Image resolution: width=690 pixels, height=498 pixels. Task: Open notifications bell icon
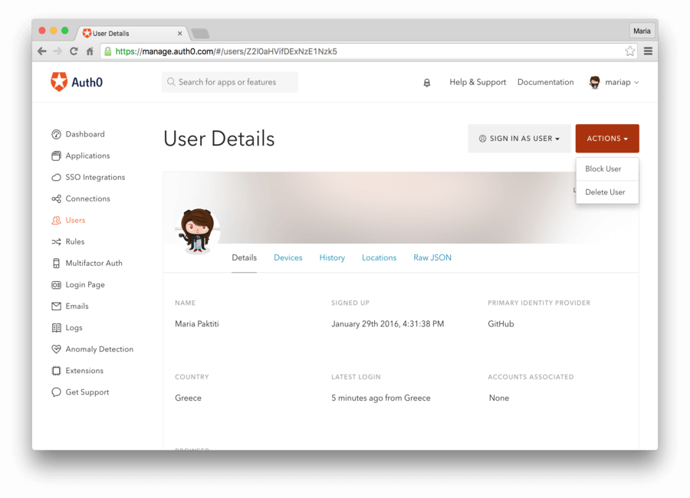coord(427,83)
